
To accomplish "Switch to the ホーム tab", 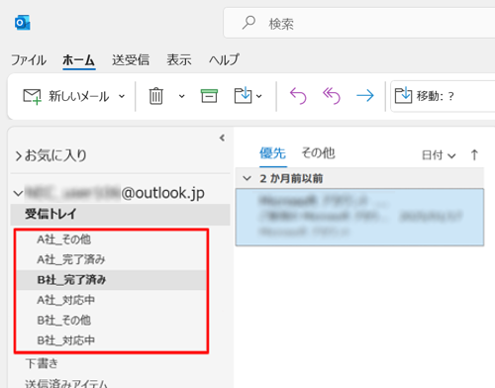I will click(79, 60).
